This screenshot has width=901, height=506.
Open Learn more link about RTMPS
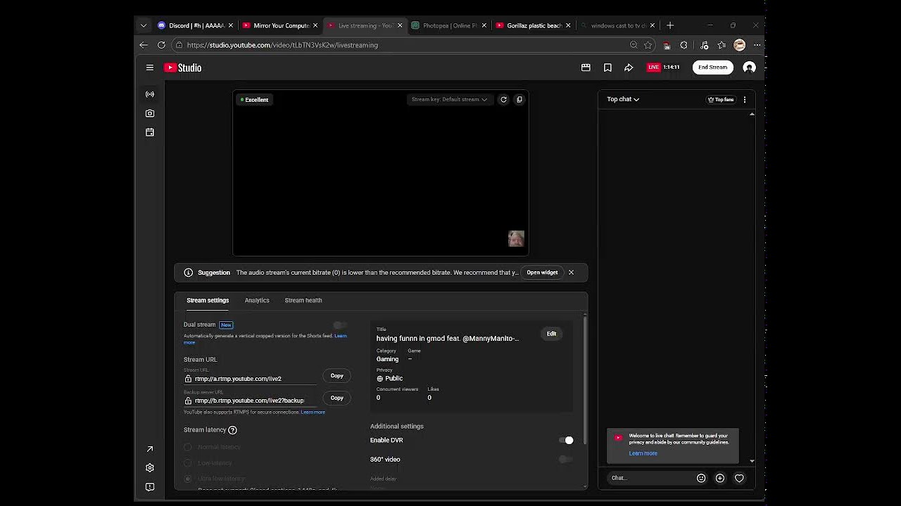point(313,413)
